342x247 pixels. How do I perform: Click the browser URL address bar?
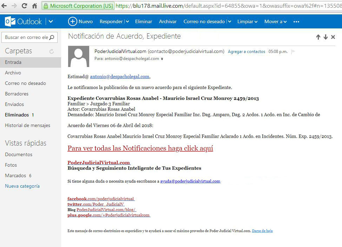[229, 6]
